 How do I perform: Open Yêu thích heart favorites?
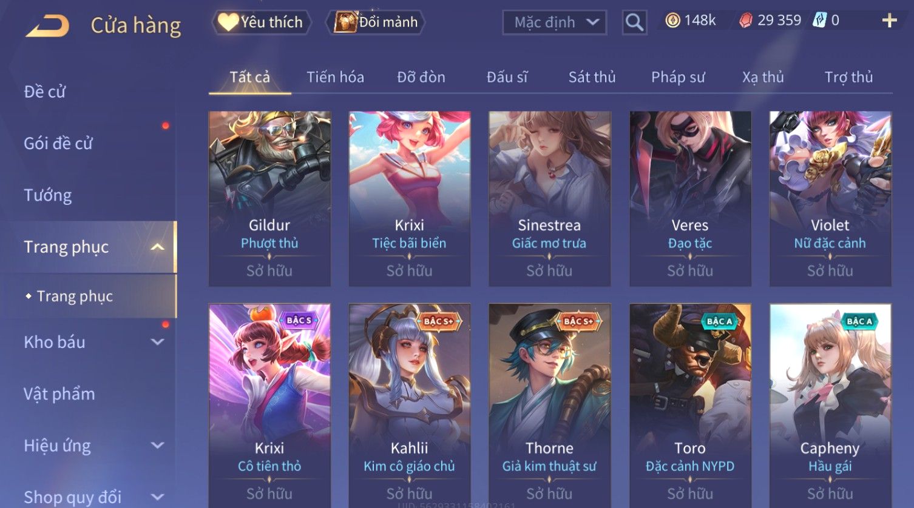point(261,22)
